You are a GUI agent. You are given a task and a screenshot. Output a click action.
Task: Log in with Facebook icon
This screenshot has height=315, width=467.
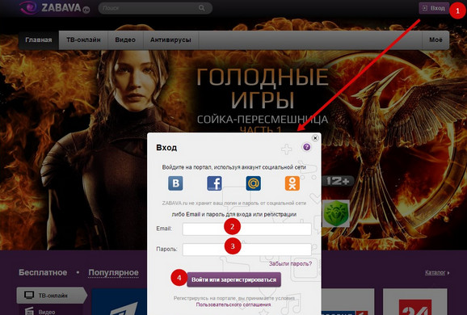214,183
